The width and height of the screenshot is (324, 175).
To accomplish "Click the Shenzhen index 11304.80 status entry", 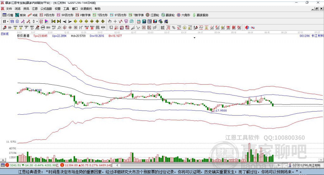I will point(86,165).
